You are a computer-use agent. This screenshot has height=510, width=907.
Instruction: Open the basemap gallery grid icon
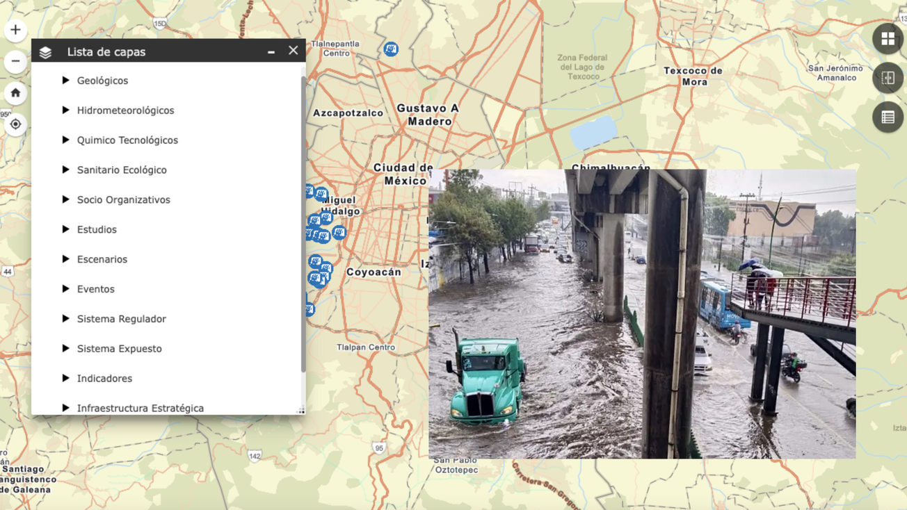(888, 39)
